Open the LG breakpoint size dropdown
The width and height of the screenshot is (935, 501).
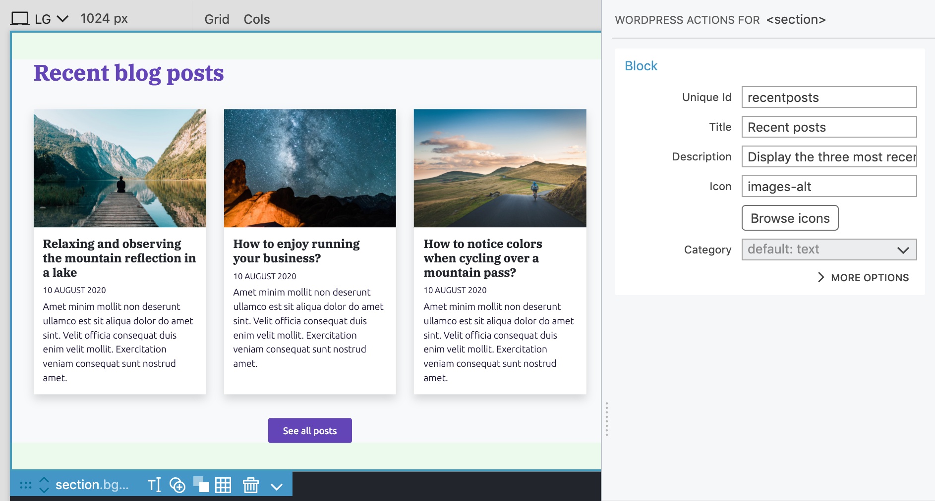tap(52, 19)
